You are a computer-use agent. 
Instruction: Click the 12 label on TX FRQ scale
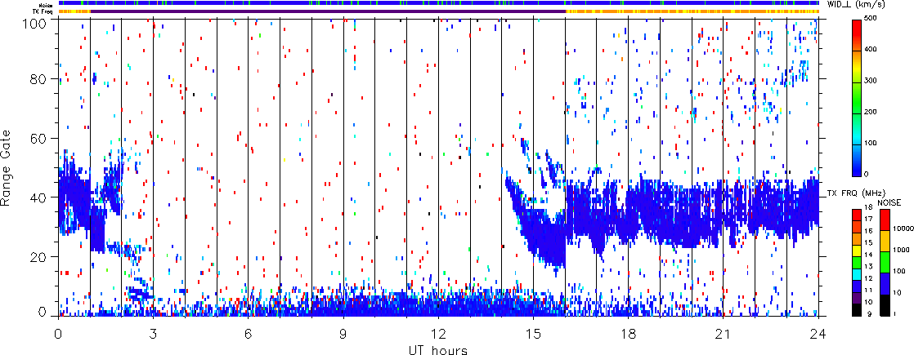coord(869,280)
